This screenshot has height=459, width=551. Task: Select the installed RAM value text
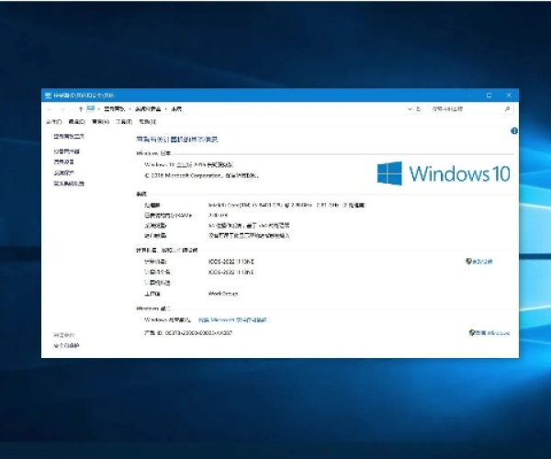point(218,215)
